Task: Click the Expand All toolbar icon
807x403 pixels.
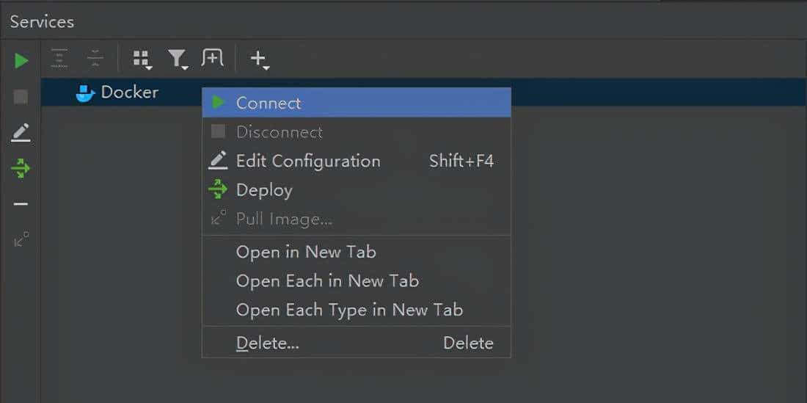Action: pyautogui.click(x=60, y=58)
